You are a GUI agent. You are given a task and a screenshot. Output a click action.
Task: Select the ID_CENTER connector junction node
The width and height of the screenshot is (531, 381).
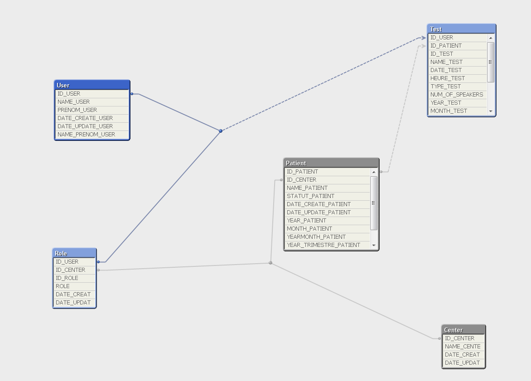[x=270, y=262]
